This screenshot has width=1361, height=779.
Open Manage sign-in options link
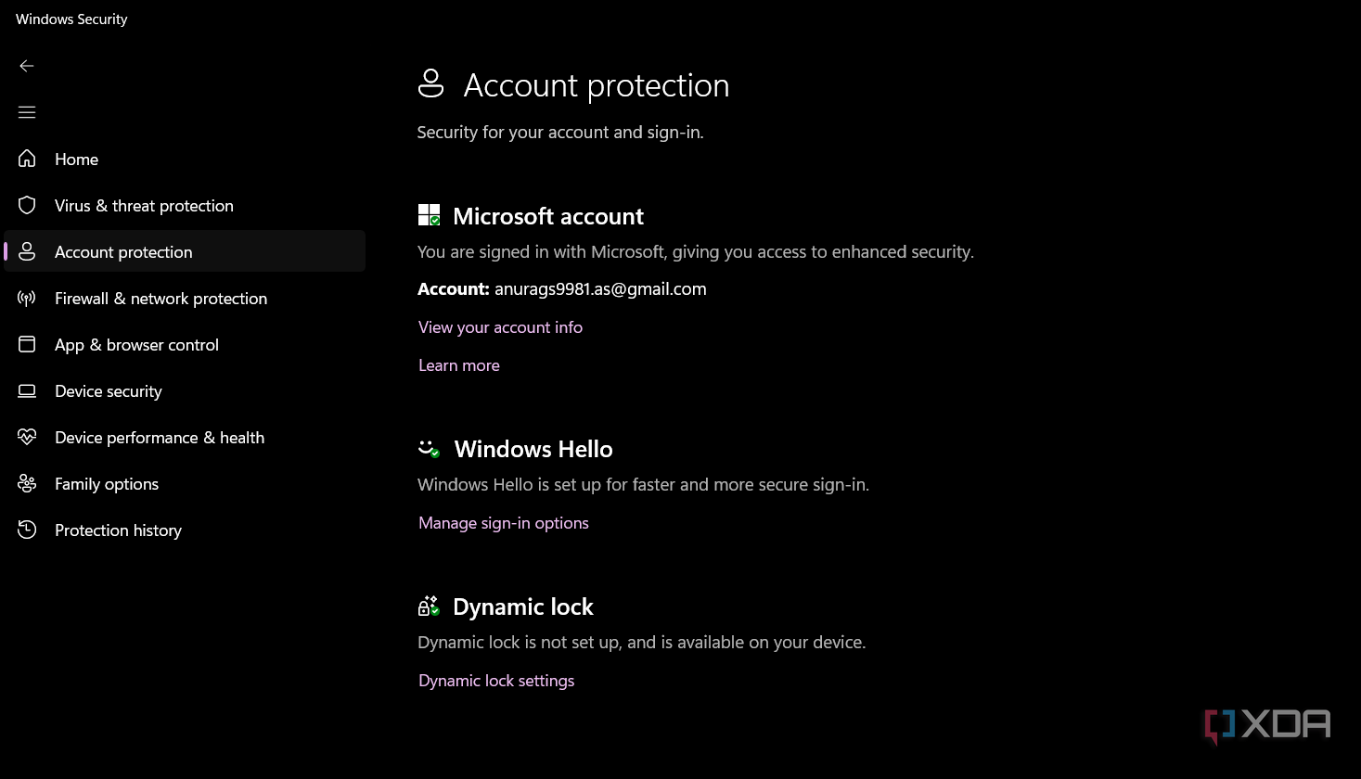pyautogui.click(x=504, y=523)
